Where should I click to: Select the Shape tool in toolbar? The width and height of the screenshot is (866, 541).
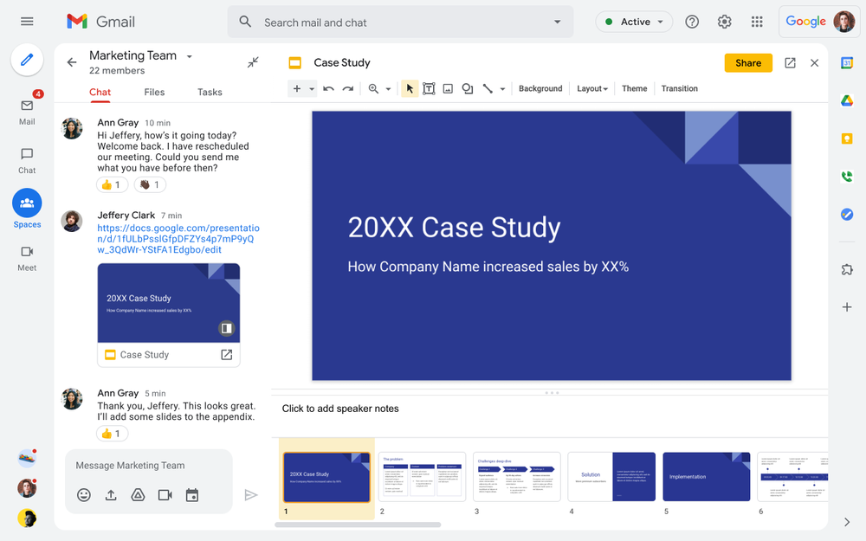point(468,88)
